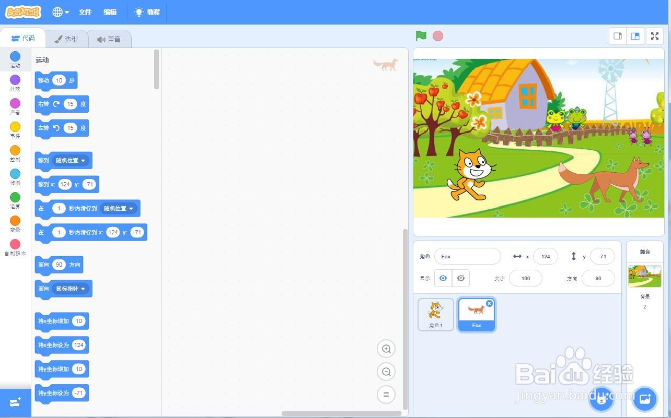Click the add extension button

pyautogui.click(x=15, y=402)
